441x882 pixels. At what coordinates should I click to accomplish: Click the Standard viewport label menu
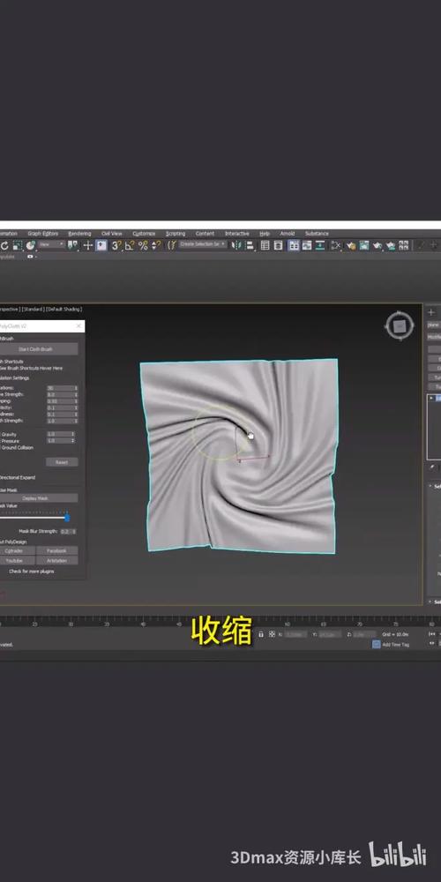(x=34, y=309)
